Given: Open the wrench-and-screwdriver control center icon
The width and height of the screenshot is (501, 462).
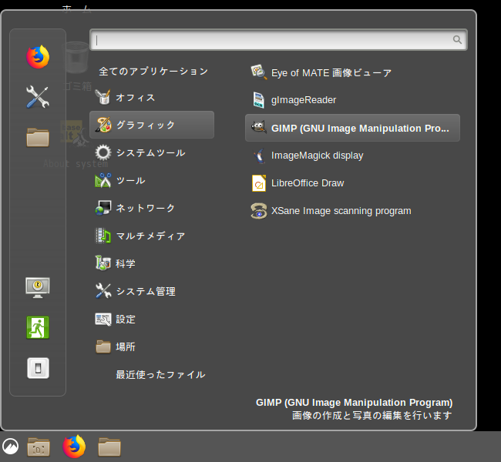Looking at the screenshot, I should 38,97.
